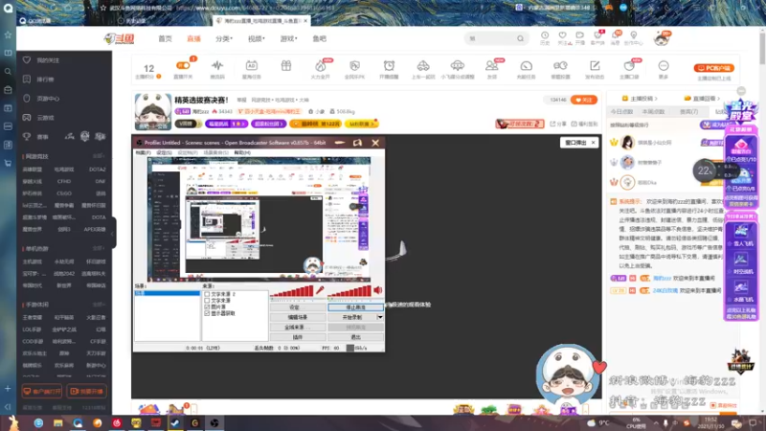Collapse the left sidebar arrow handle
This screenshot has width=766, height=431.
[x=113, y=233]
